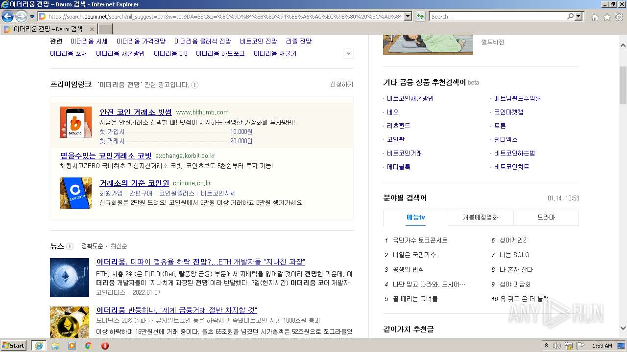Screen dimensions: 627x352
Task: Go back with the browser back arrow
Action: point(7,17)
